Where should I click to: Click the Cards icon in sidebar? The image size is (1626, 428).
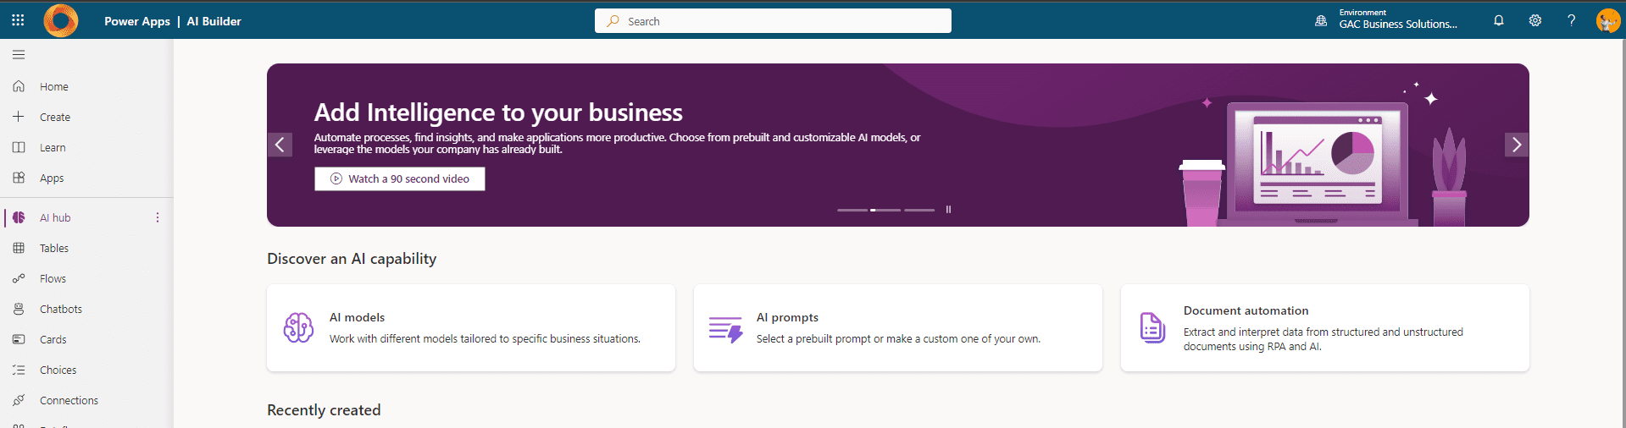[x=19, y=339]
